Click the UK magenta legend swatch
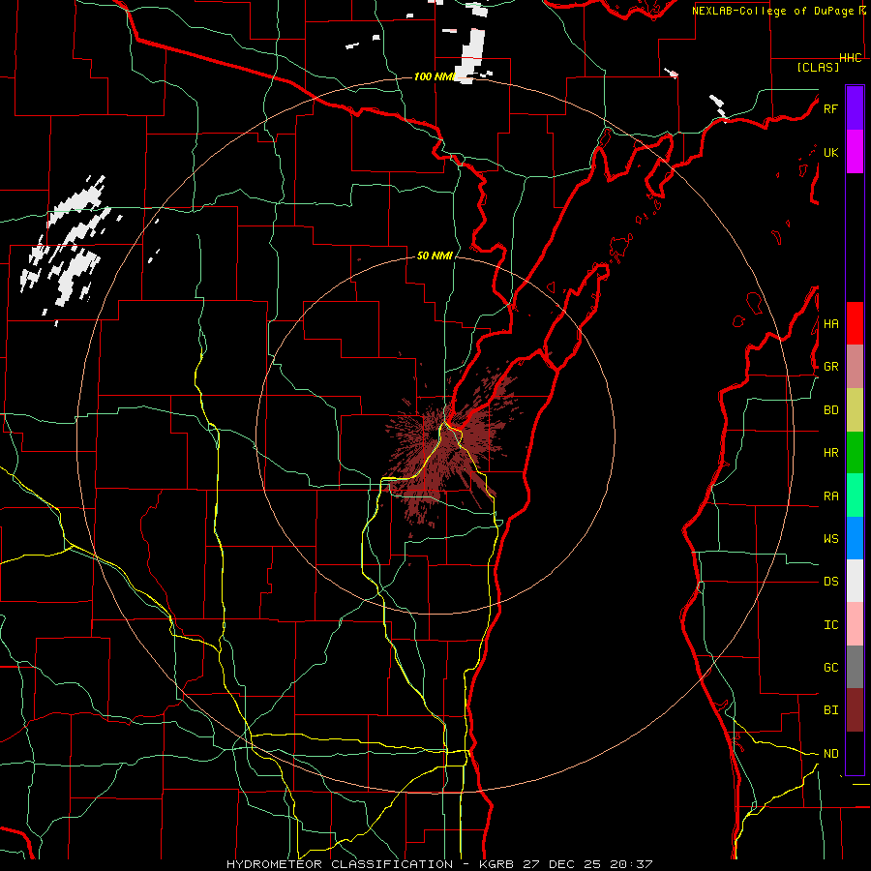The image size is (871, 871). pyautogui.click(x=855, y=152)
